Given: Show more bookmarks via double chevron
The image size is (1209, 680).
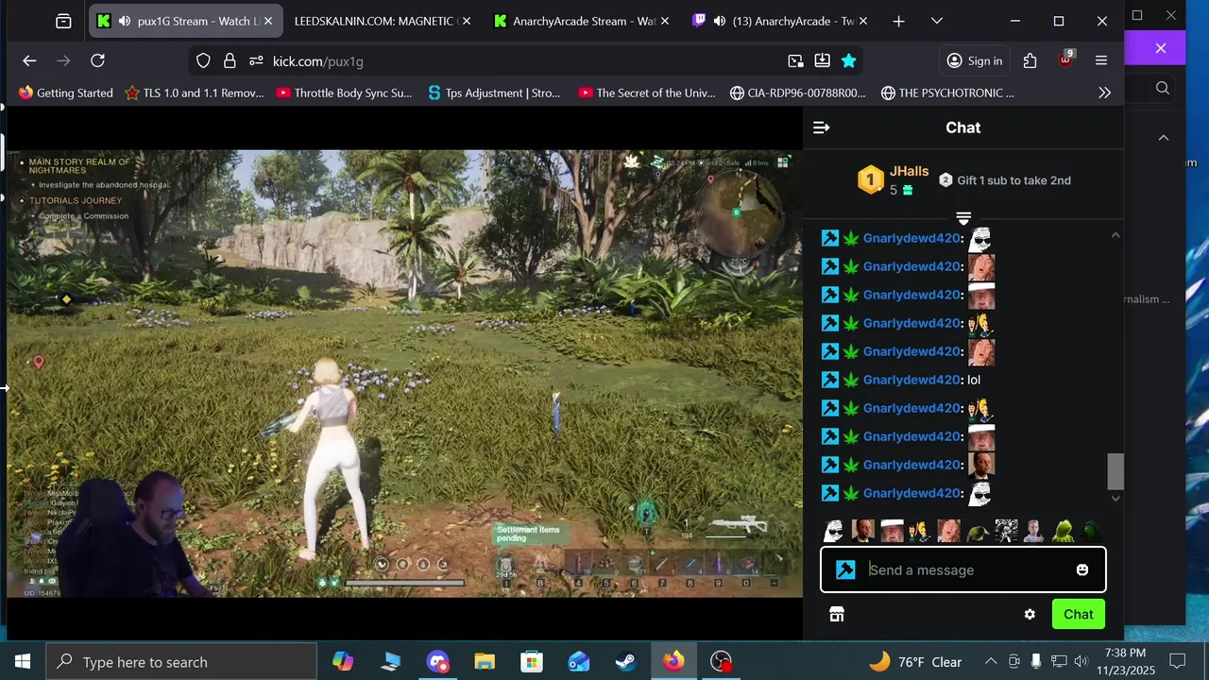Looking at the screenshot, I should [x=1104, y=93].
